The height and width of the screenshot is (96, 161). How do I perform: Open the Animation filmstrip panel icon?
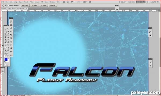pos(11,52)
